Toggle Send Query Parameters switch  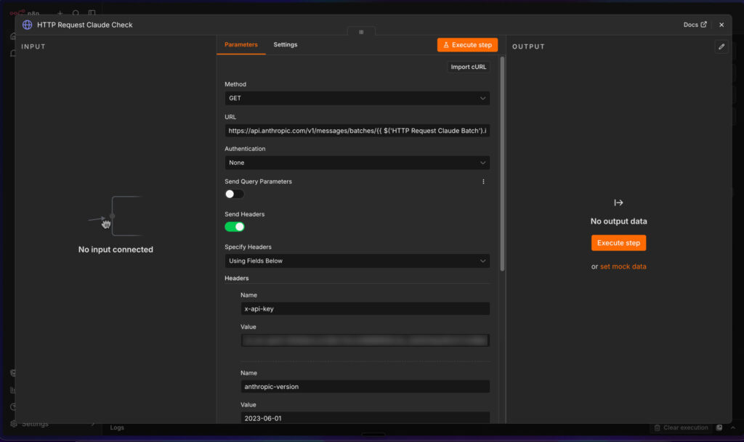[234, 194]
